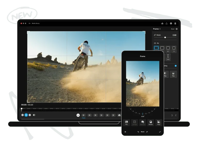Open Rotate tab on the phone

151,122
